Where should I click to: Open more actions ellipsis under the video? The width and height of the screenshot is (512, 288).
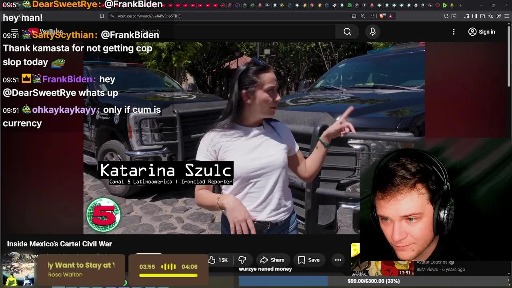coord(338,260)
